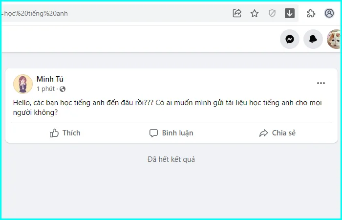Share the post with Chia sẻ
This screenshot has width=342, height=220.
coord(278,133)
